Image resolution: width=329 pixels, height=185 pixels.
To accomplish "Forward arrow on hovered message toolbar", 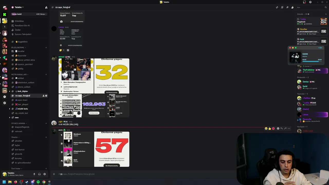I will click(x=285, y=128).
